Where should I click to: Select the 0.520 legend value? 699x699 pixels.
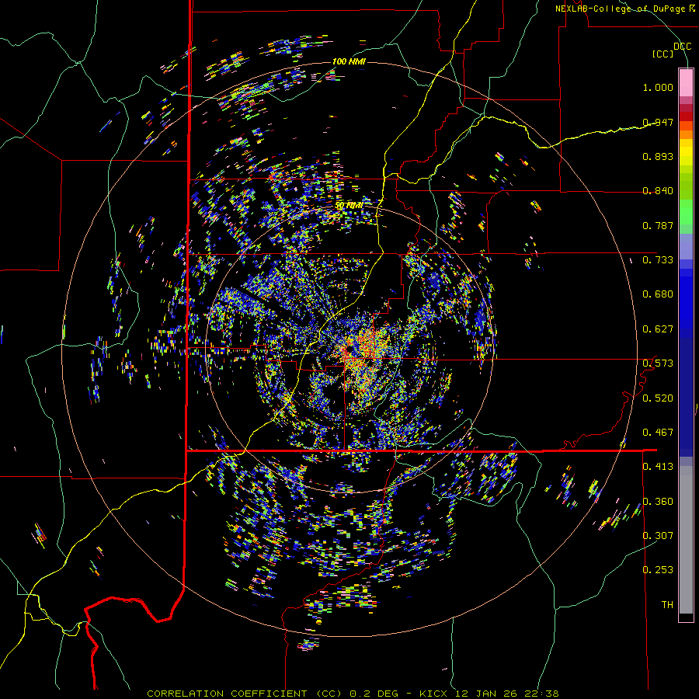(658, 398)
